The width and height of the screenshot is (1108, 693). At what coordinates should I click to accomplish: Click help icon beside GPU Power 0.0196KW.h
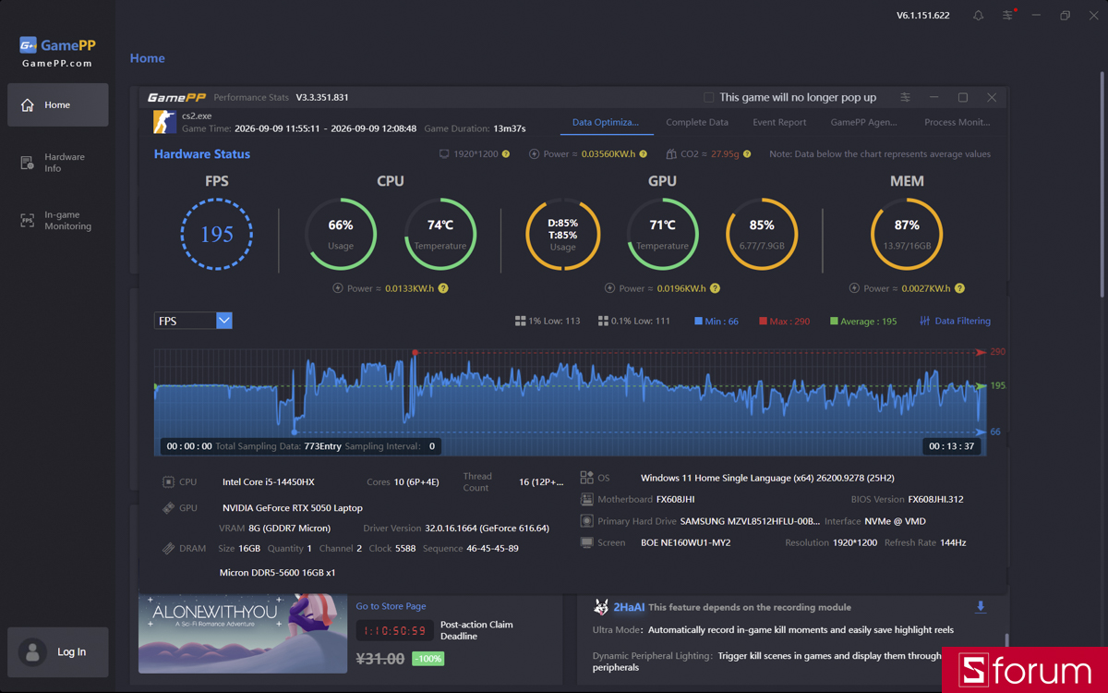[716, 288]
